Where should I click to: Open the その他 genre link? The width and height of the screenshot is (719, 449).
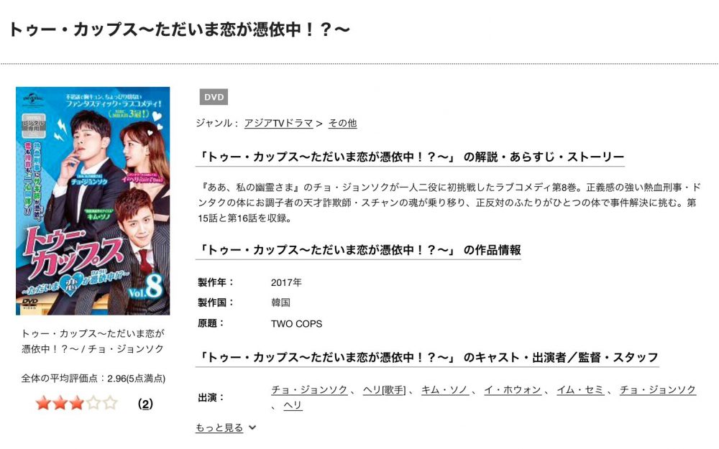(342, 123)
